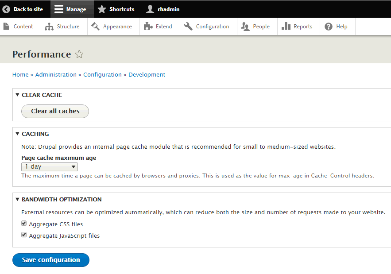Follow the Development breadcrumb link
391x274 pixels.
147,74
